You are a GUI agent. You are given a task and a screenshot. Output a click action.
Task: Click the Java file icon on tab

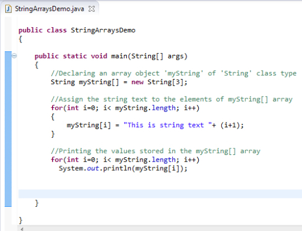tap(8, 9)
